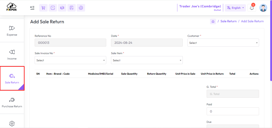This screenshot has width=272, height=128.
Task: Click the Reference No field 000013
Action: pos(70,43)
